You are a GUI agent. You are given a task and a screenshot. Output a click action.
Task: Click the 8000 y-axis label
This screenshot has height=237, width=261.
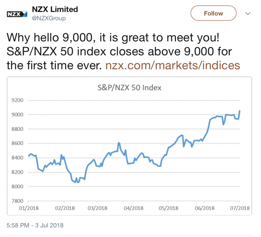coord(17,187)
